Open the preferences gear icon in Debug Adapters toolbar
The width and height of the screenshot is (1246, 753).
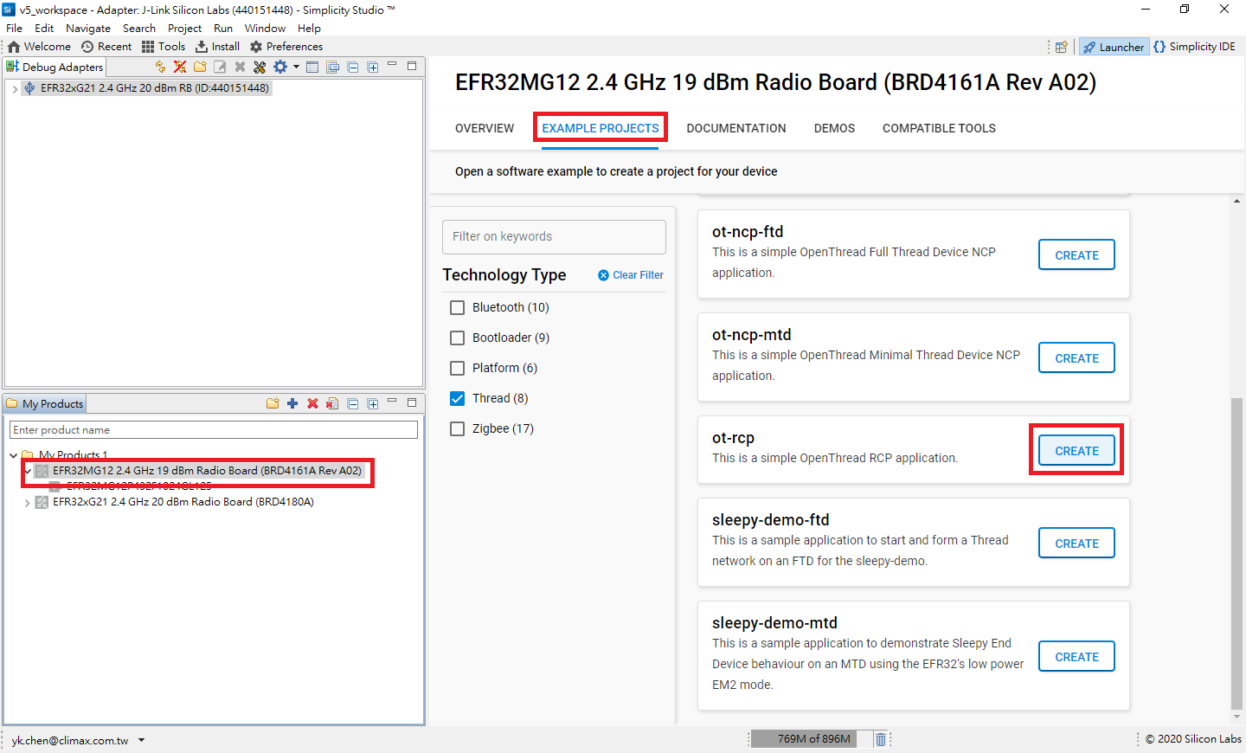tap(279, 67)
